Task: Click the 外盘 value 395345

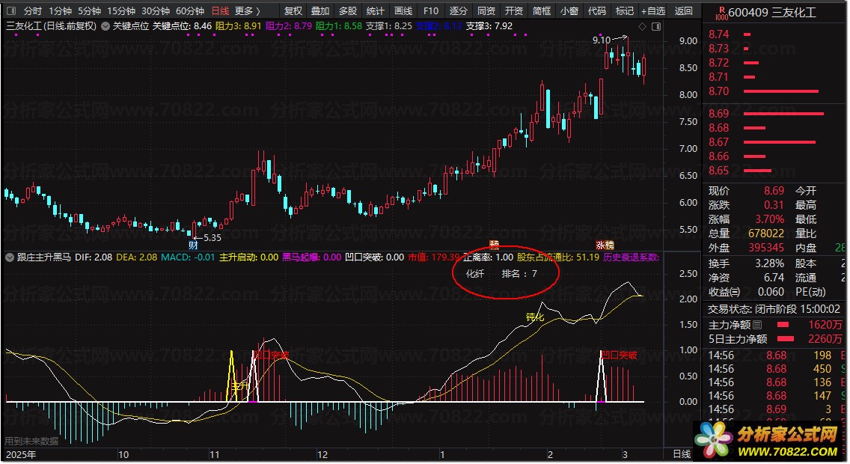Action: [x=766, y=248]
